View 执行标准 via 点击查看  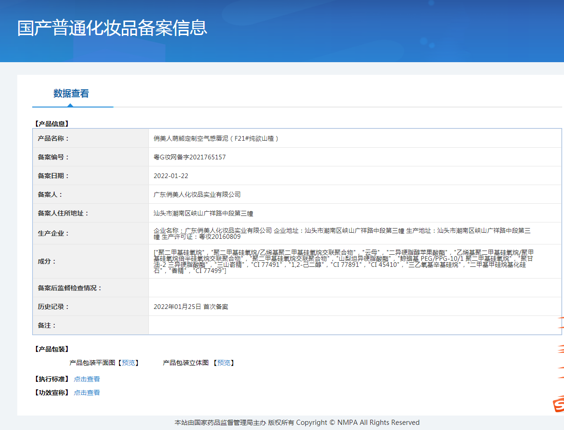click(87, 379)
